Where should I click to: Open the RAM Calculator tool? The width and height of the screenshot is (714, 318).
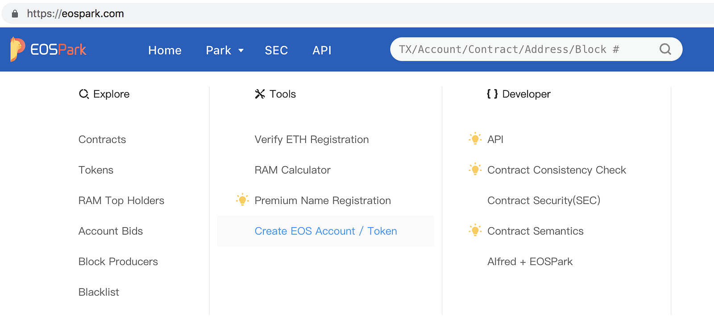pos(293,170)
